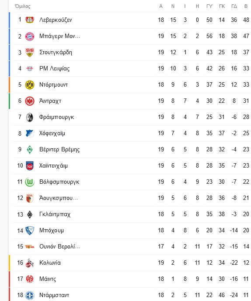Open the Ντόρτμουντ team name link
The height and width of the screenshot is (301, 251).
(53, 85)
